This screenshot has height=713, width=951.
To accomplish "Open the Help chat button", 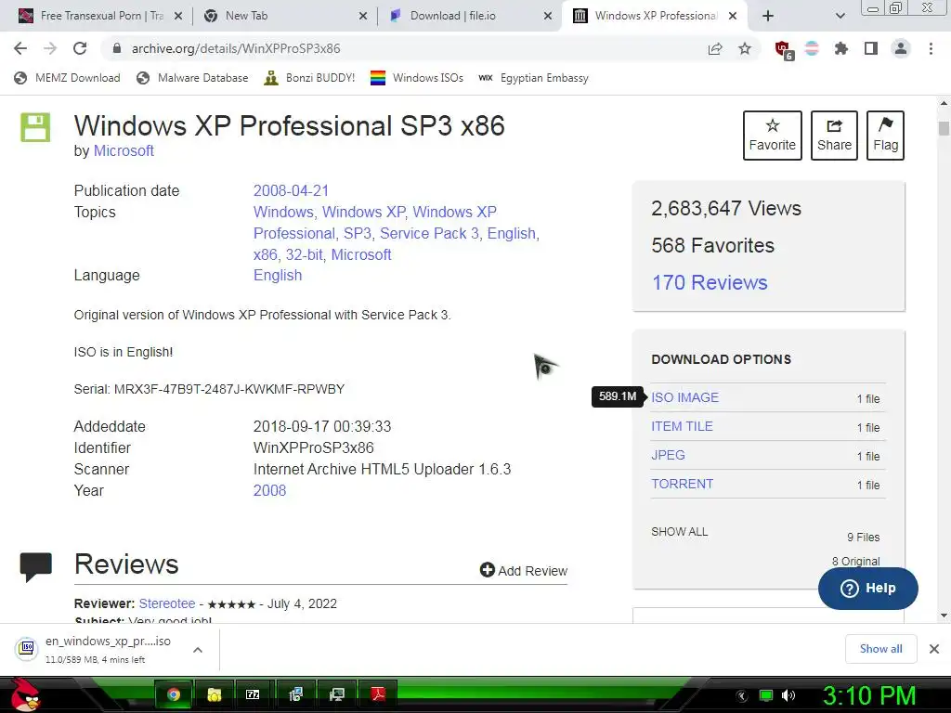I will [x=868, y=588].
